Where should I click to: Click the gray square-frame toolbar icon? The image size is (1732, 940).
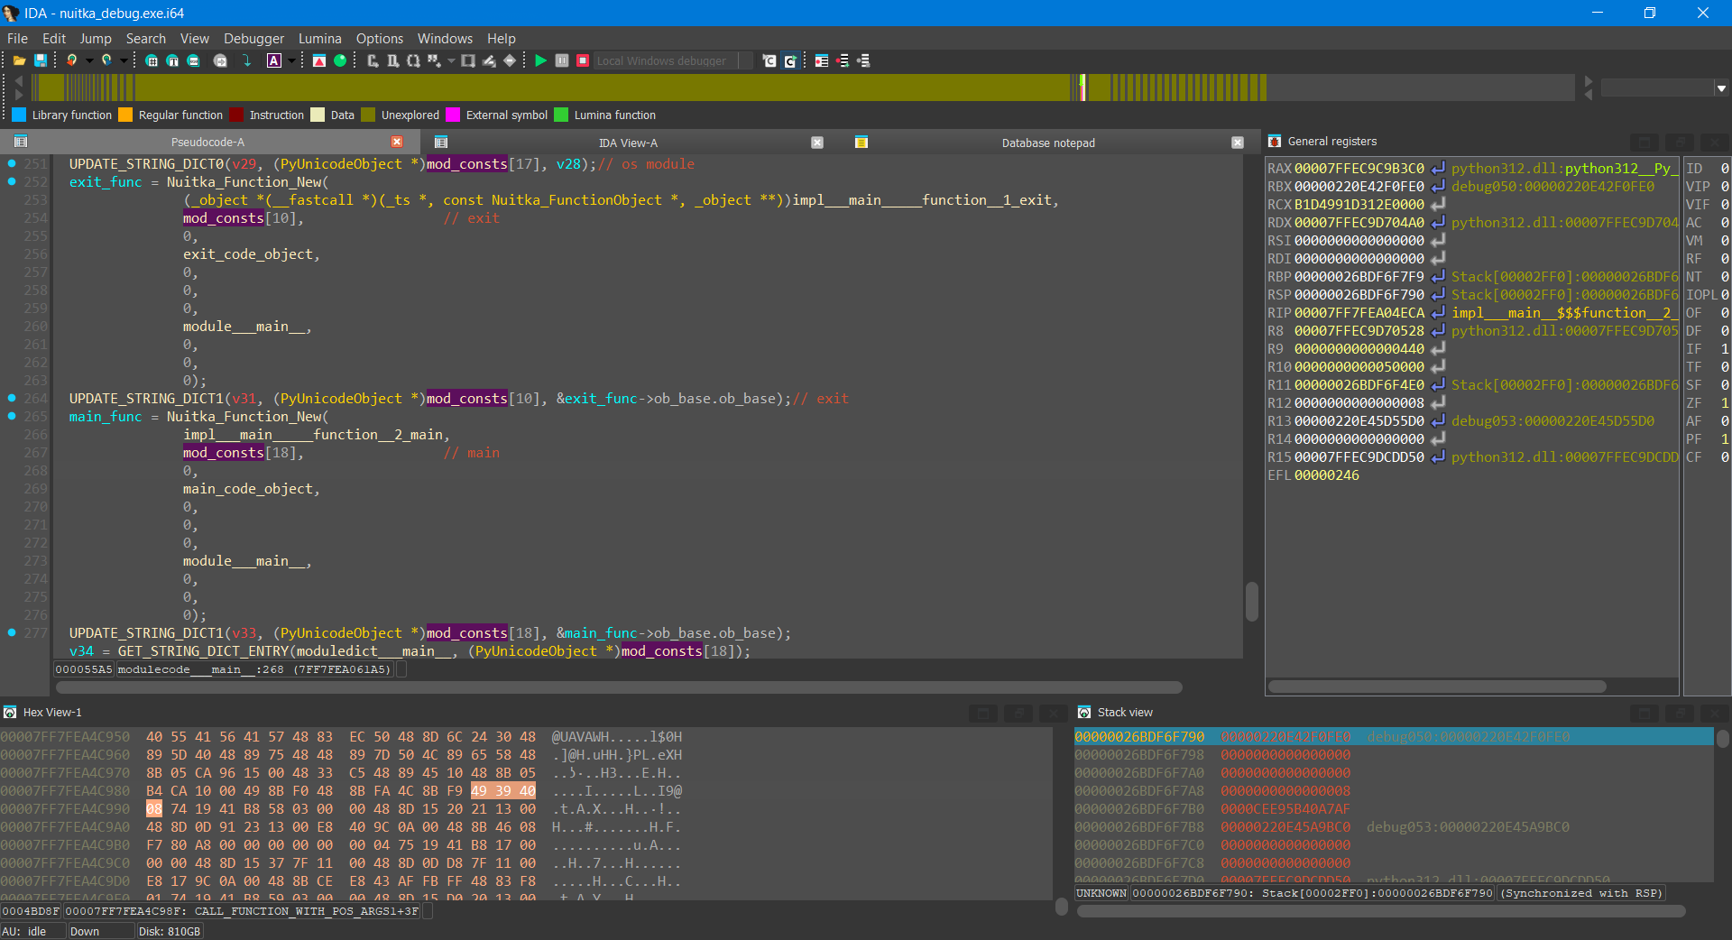click(468, 60)
